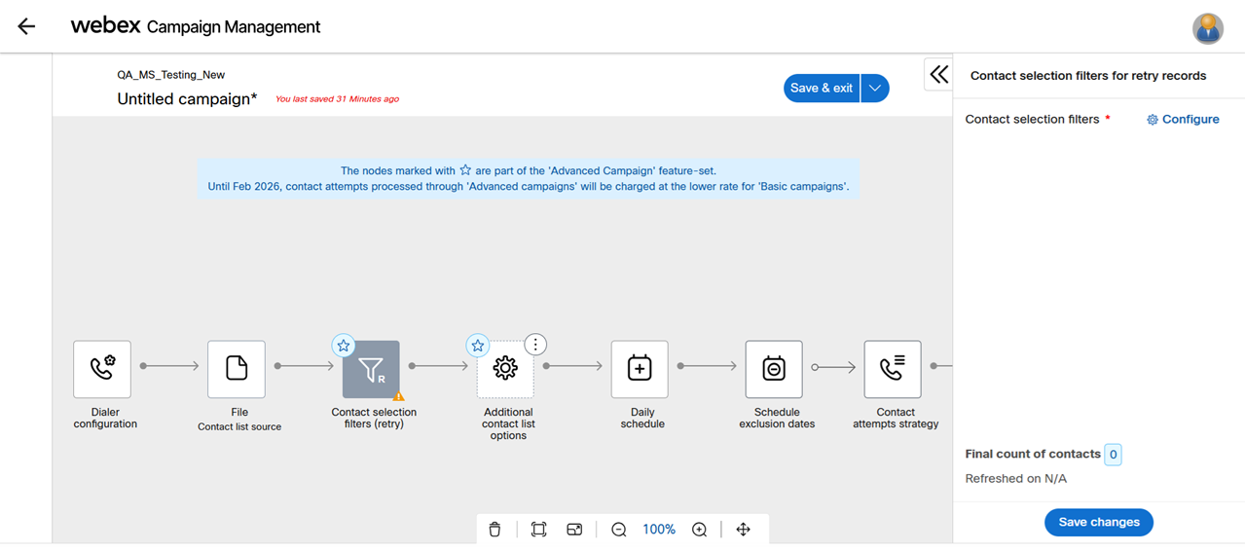Viewport: 1245px width, 552px height.
Task: Select the Contact selection filters (retry) node
Action: click(x=371, y=369)
